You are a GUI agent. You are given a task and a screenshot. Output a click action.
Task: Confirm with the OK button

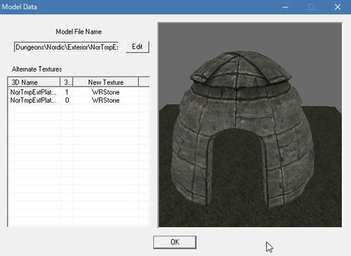click(x=175, y=242)
